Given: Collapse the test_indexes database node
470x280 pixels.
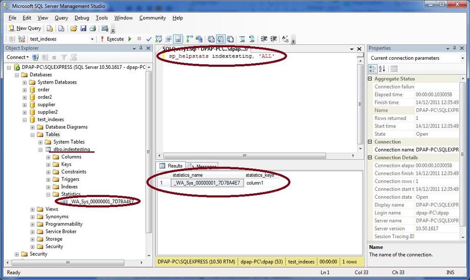Looking at the screenshot, I should tap(25, 120).
